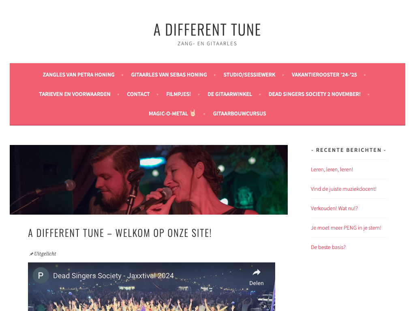The width and height of the screenshot is (415, 311).
Task: Click the A Different Tune site title
Action: pos(207,30)
